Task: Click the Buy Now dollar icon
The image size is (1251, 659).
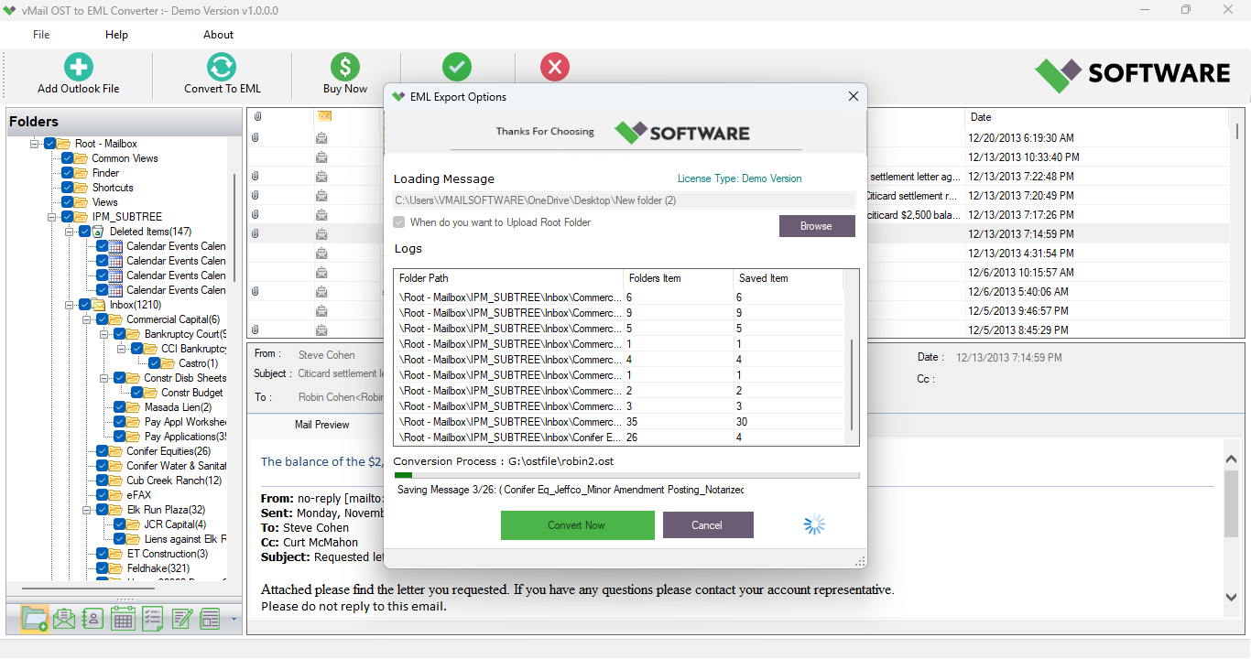Action: click(344, 67)
